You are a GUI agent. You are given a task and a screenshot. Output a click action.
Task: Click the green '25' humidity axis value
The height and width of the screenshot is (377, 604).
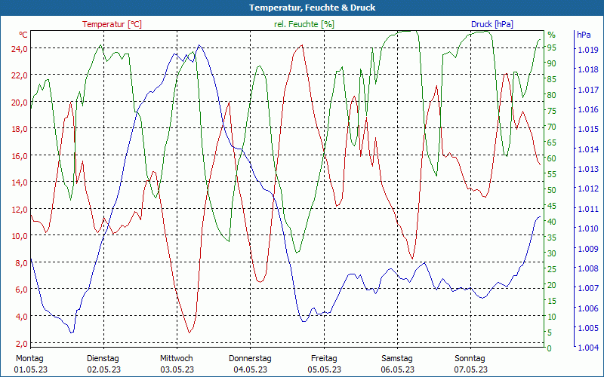(552, 269)
